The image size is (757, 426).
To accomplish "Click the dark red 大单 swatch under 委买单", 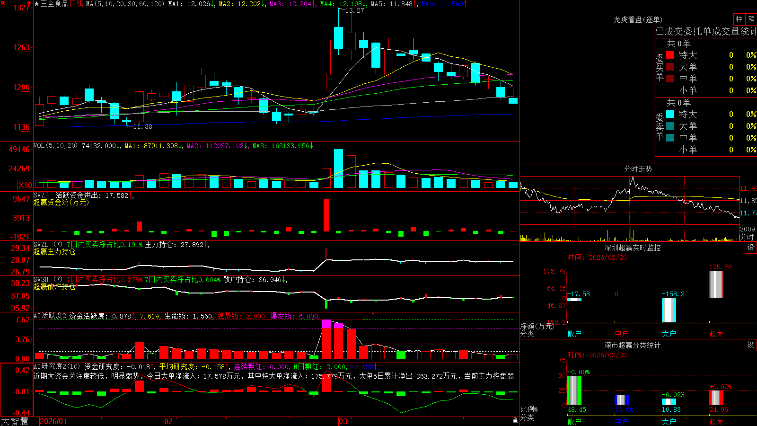I will (x=670, y=67).
